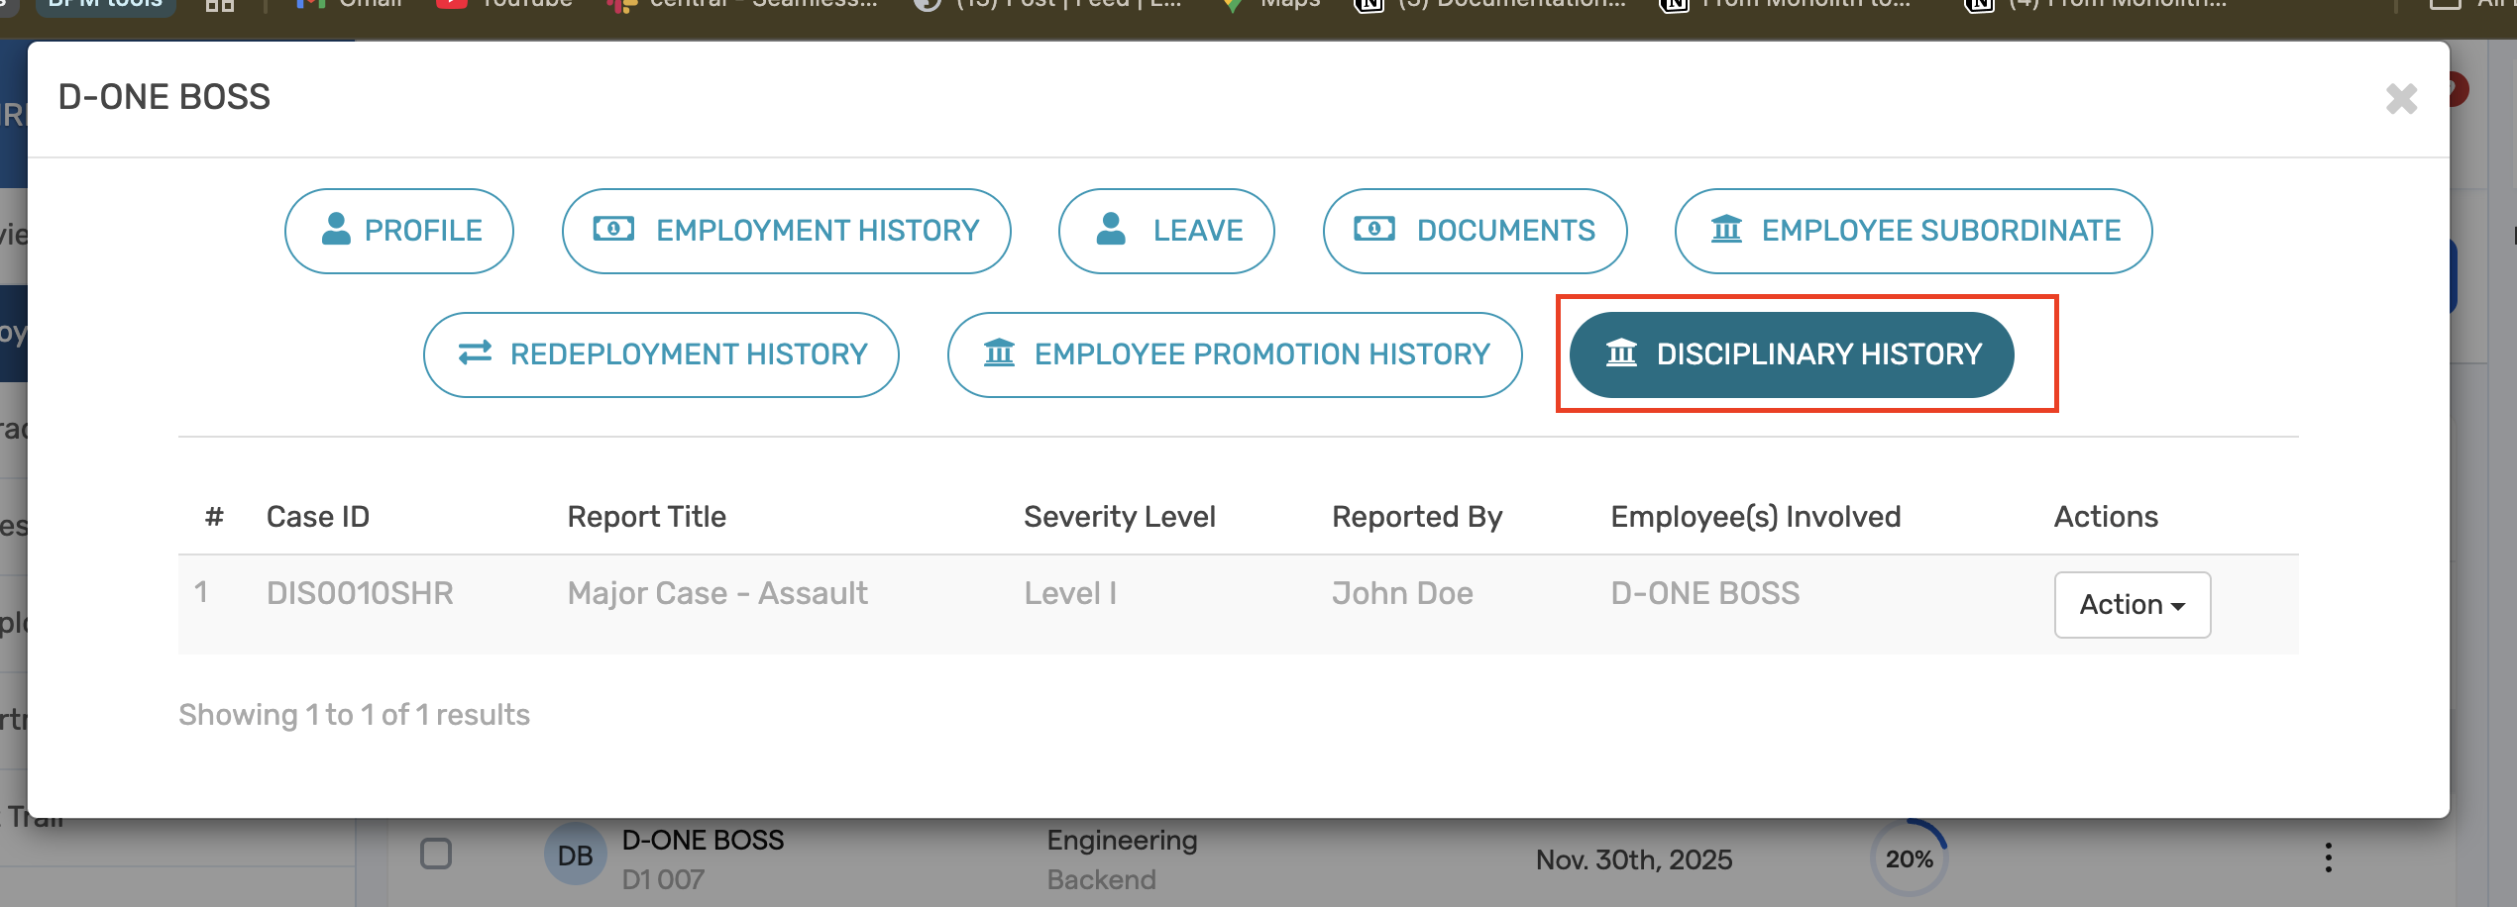This screenshot has height=907, width=2517.
Task: Click the bank icon on Disciplinary History
Action: (x=1622, y=353)
